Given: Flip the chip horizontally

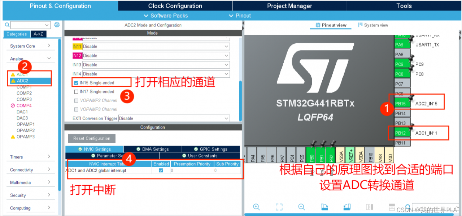Looking at the screenshot, I should pos(369,207).
